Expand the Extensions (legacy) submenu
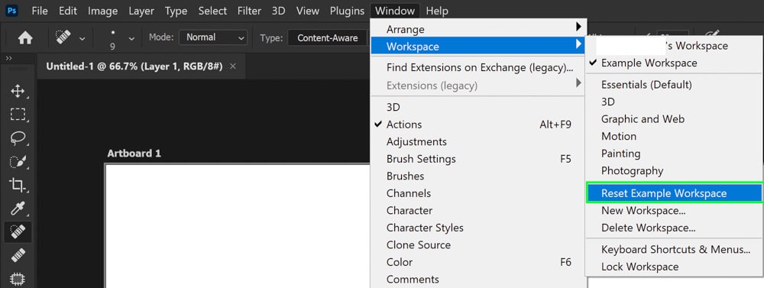 (478, 86)
